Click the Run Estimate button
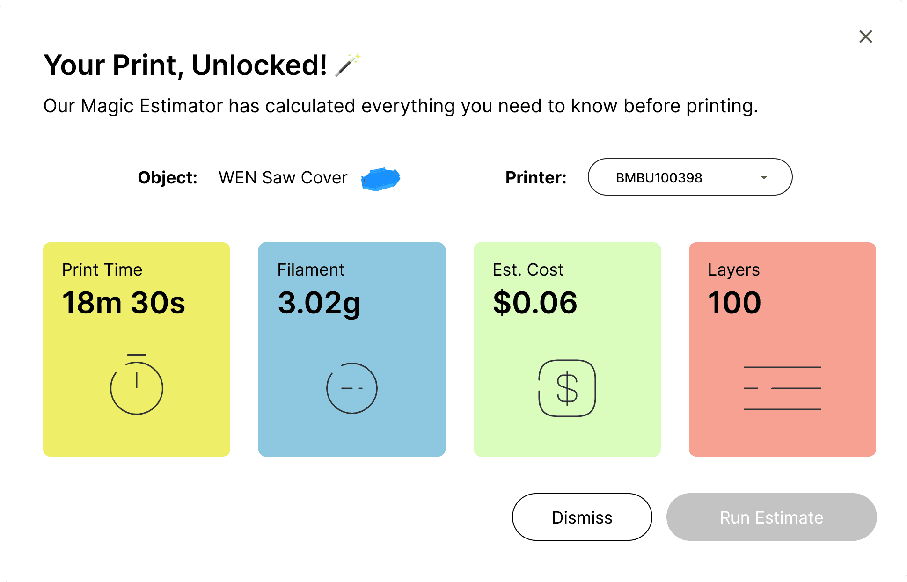Screen dimensions: 907x582 (x=771, y=517)
